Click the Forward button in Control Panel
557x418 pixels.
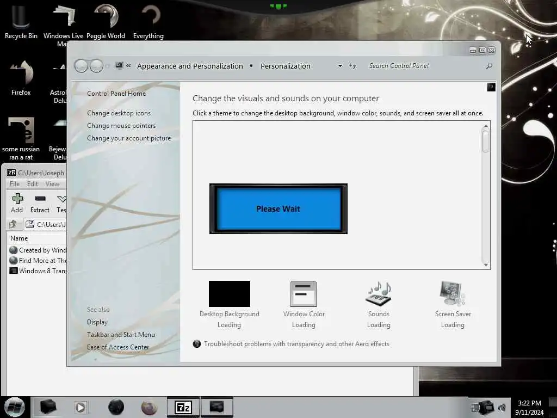click(96, 66)
